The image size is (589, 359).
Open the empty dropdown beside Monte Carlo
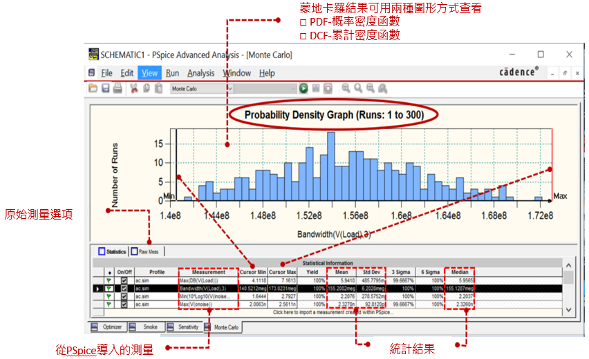pyautogui.click(x=293, y=88)
